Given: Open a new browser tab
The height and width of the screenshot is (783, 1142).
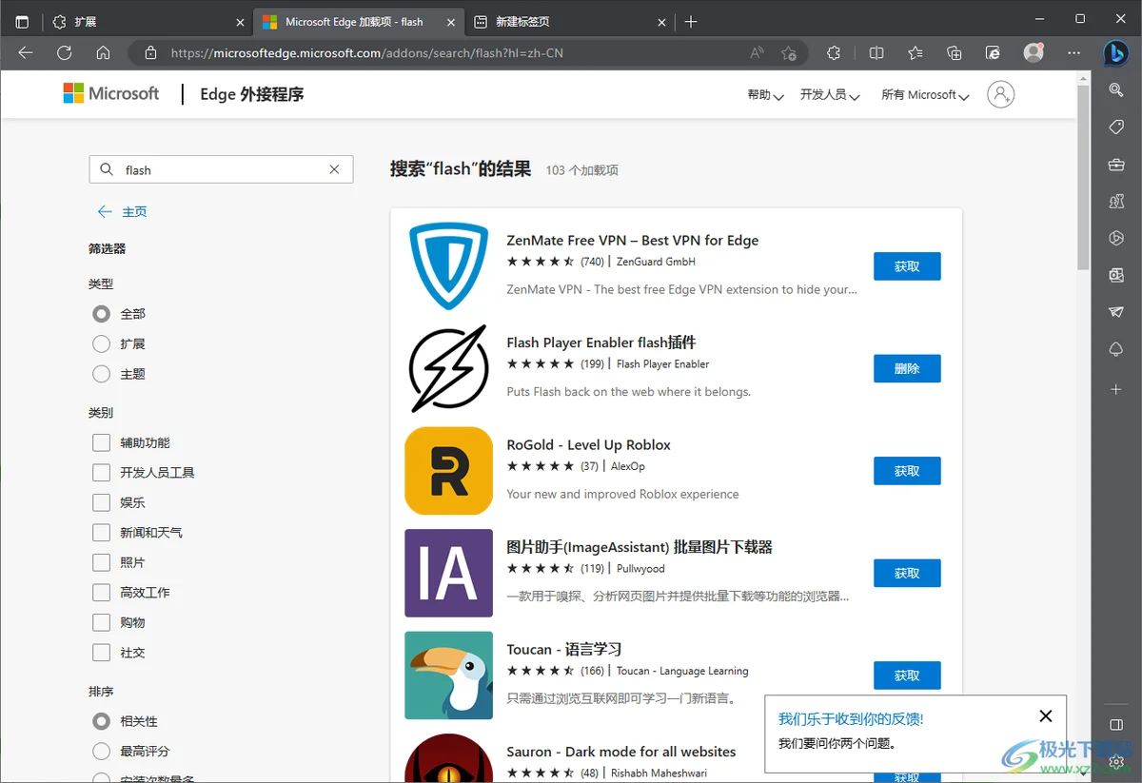Looking at the screenshot, I should [x=692, y=21].
